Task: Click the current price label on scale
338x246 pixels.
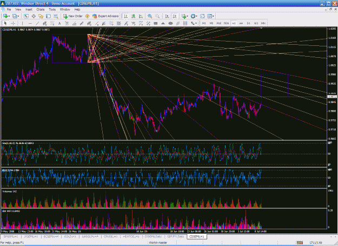Action: tap(332, 97)
